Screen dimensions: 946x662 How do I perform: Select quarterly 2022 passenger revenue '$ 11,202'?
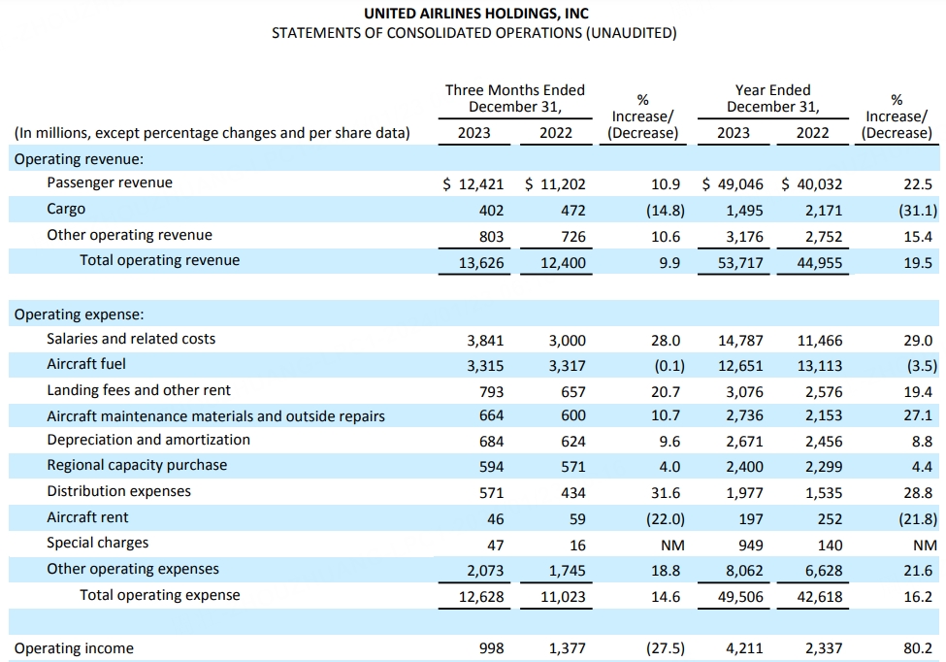tap(555, 184)
